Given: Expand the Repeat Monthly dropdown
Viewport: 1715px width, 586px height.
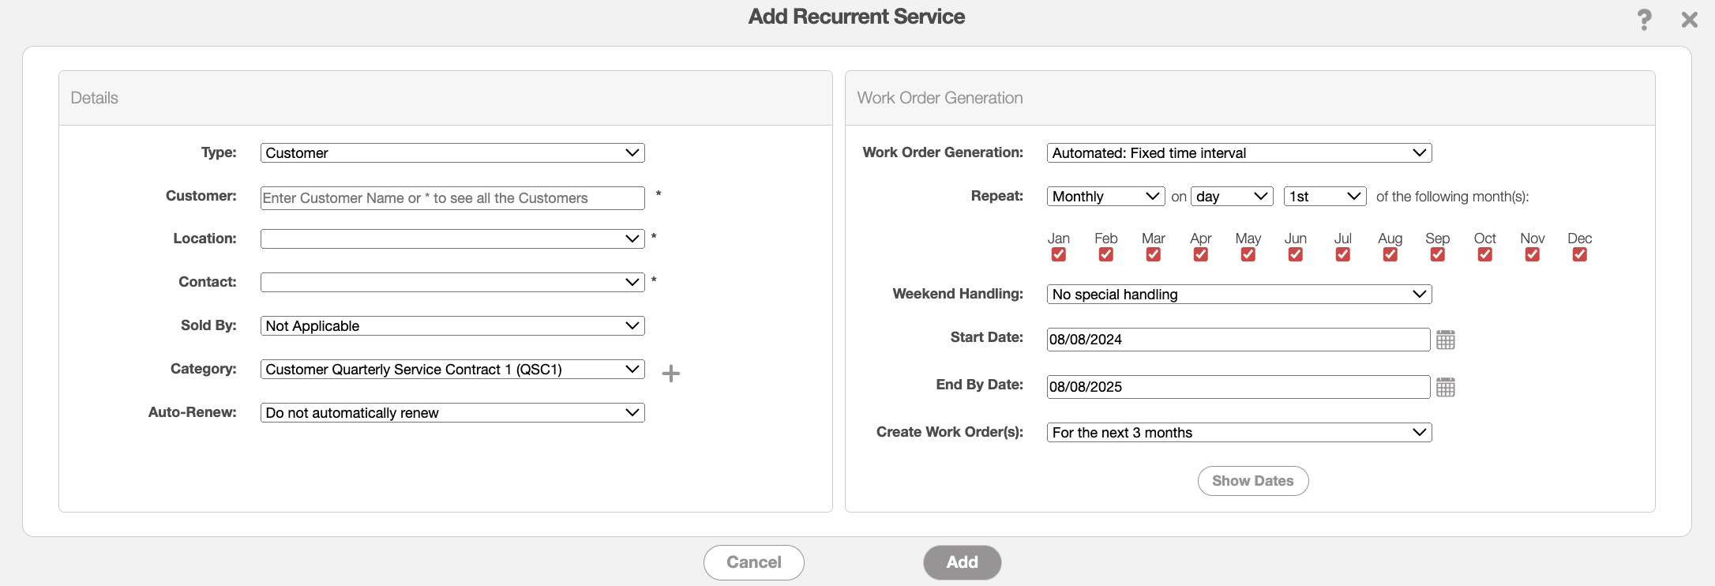Looking at the screenshot, I should [1105, 197].
